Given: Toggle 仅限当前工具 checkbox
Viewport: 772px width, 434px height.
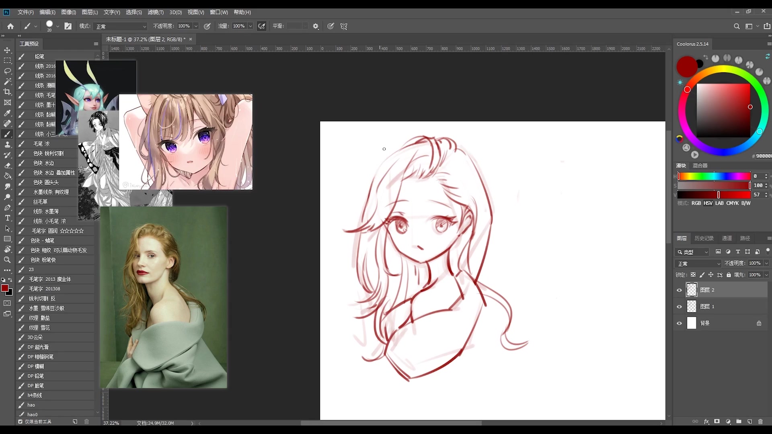Looking at the screenshot, I should [20, 422].
